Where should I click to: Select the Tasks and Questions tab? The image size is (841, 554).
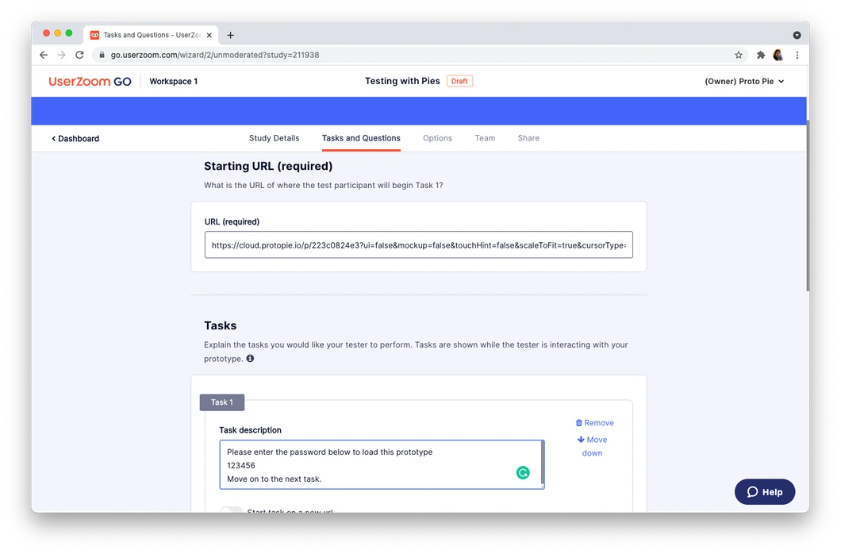tap(361, 138)
